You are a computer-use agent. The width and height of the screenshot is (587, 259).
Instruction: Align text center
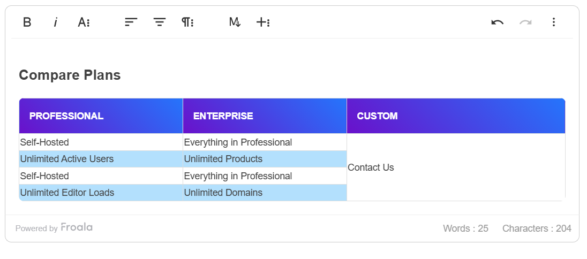point(160,22)
